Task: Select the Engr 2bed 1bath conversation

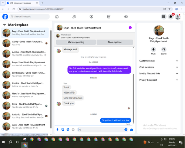Action: coord(25,33)
